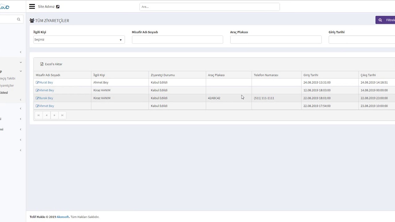395x222 pixels.
Task: Go to the first page of the table
Action: click(x=39, y=115)
